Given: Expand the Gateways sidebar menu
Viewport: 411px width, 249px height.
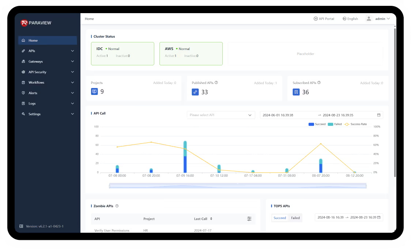Looking at the screenshot, I should (x=48, y=62).
